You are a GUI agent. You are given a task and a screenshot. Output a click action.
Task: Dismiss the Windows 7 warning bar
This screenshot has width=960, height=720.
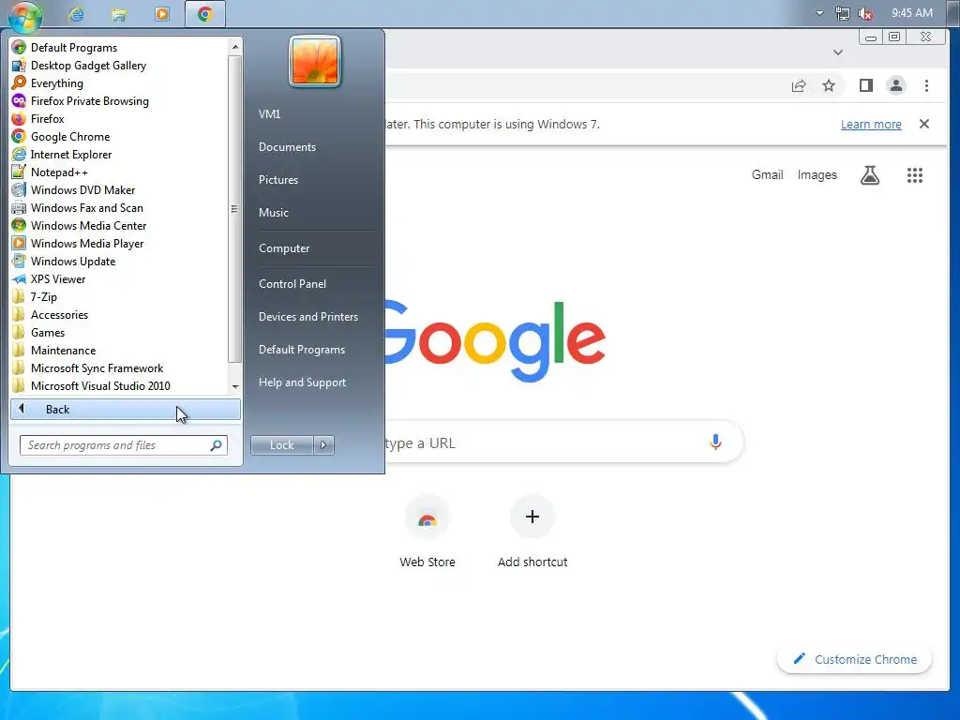click(924, 124)
